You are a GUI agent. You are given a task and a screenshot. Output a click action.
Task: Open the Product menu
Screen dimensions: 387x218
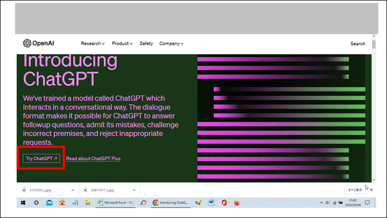[122, 43]
